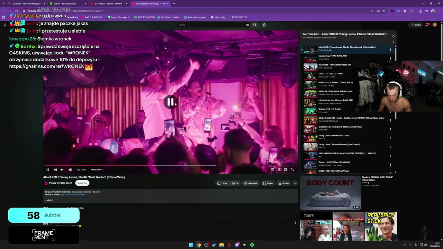Download video using Pobierz button
The height and width of the screenshot is (249, 443).
(284, 183)
